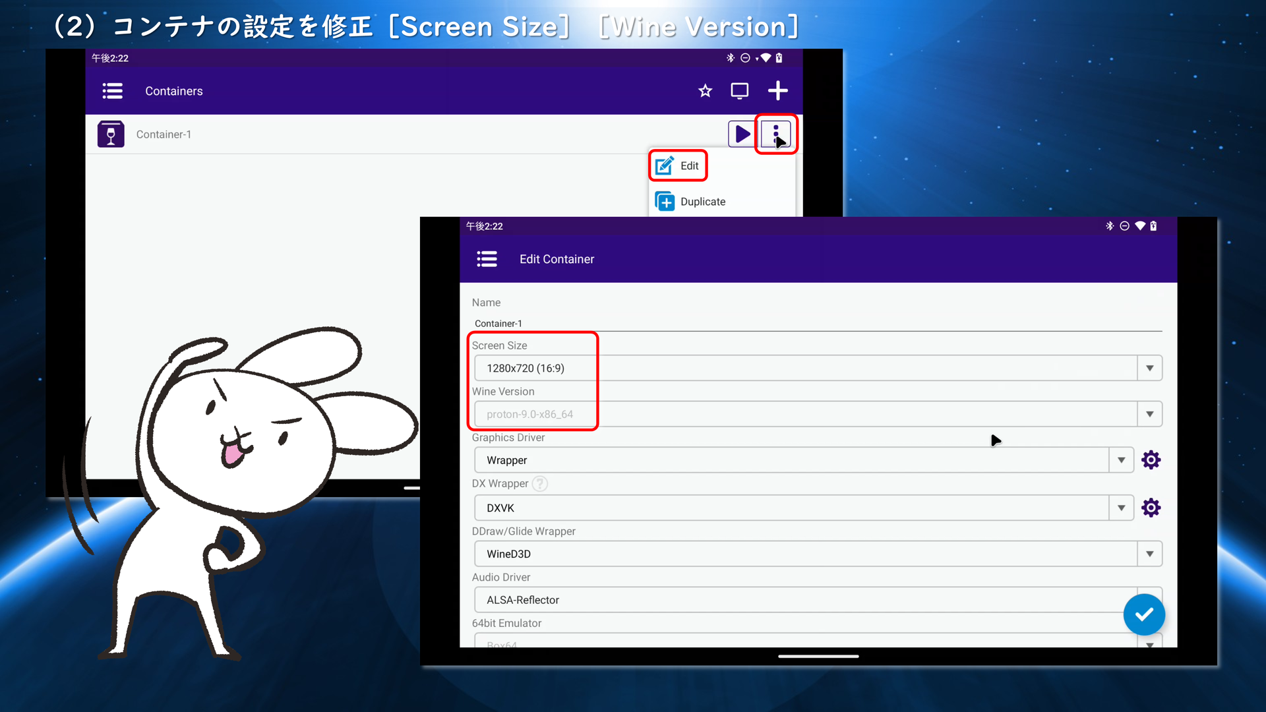Open Wine Version dropdown proton-9.0-x86_64

(x=818, y=414)
